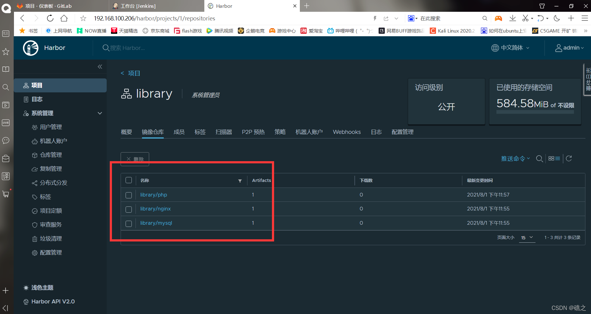
Task: Collapse 系统管理 section chevron
Action: point(100,113)
